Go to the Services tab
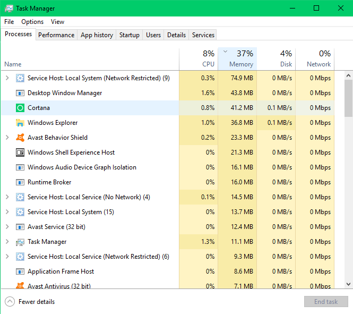 coord(203,35)
